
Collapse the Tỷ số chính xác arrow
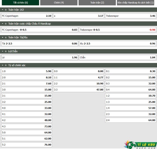(3, 65)
